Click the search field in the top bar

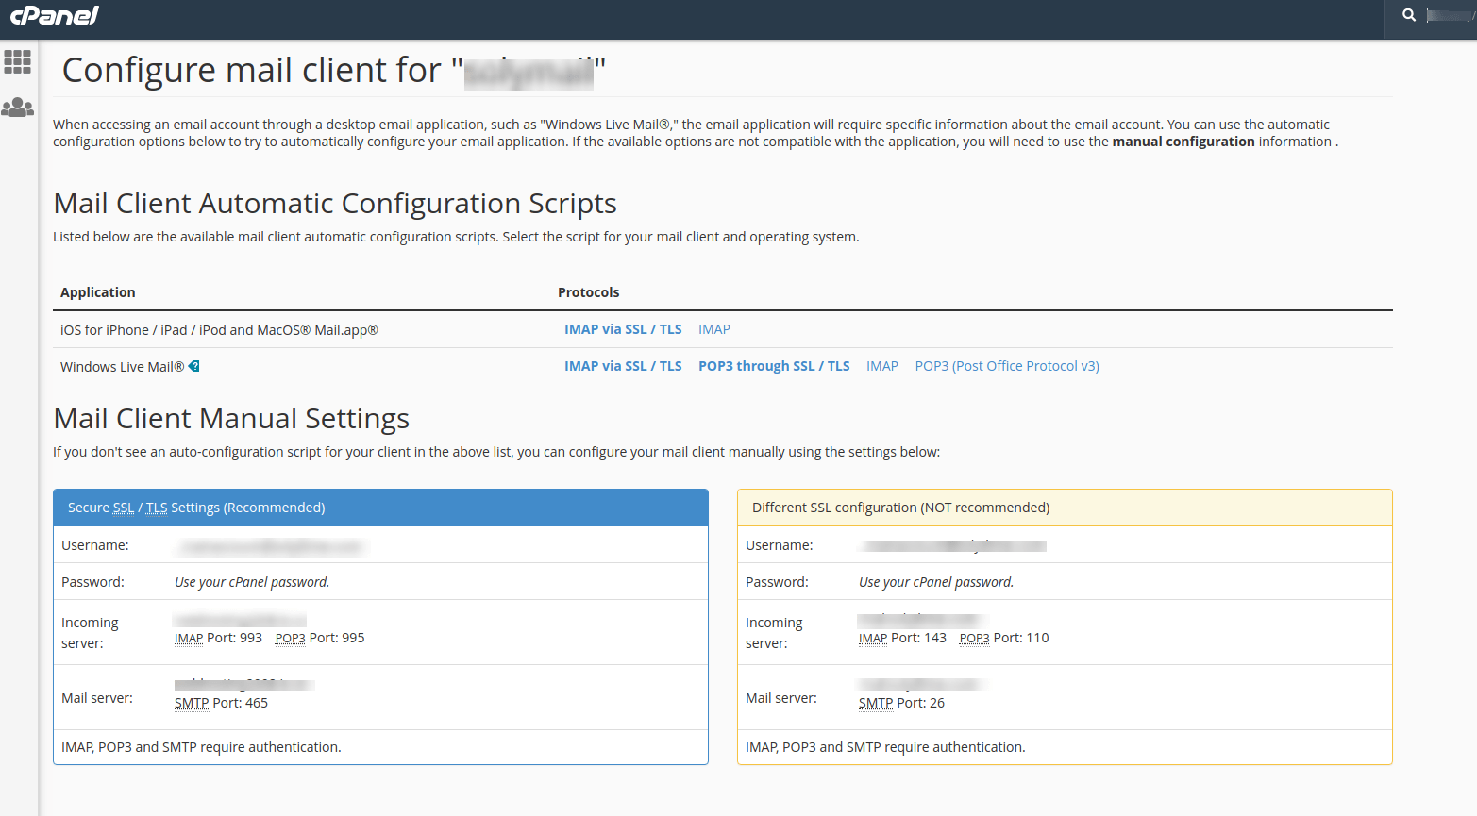[1449, 15]
